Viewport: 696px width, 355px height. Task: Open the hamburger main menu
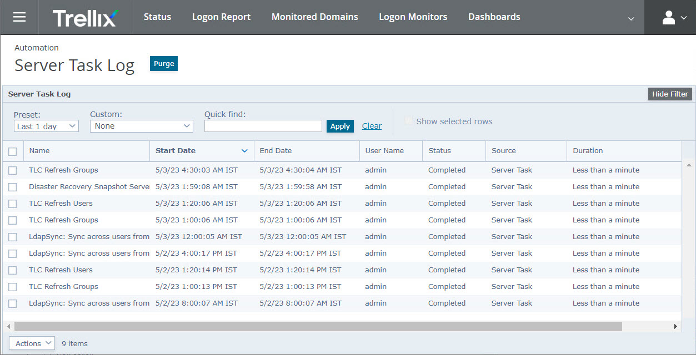pyautogui.click(x=19, y=17)
